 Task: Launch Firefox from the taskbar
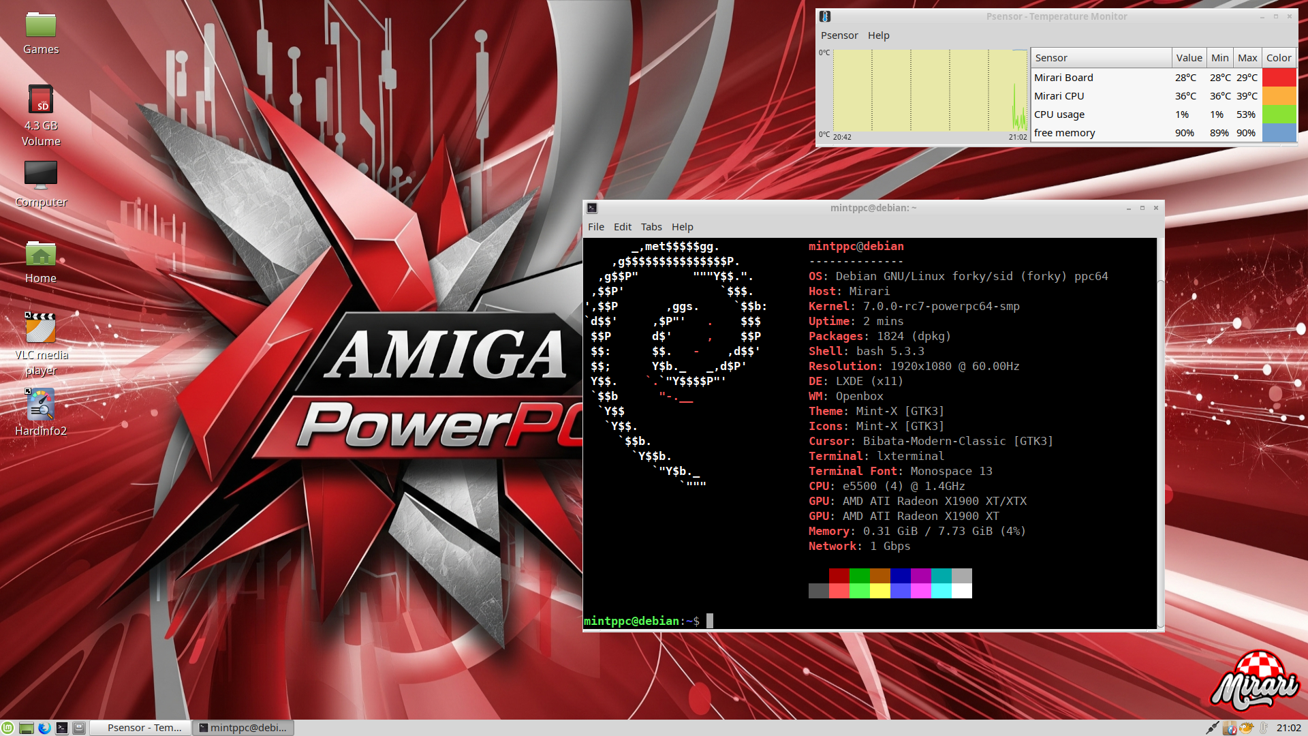pyautogui.click(x=44, y=728)
